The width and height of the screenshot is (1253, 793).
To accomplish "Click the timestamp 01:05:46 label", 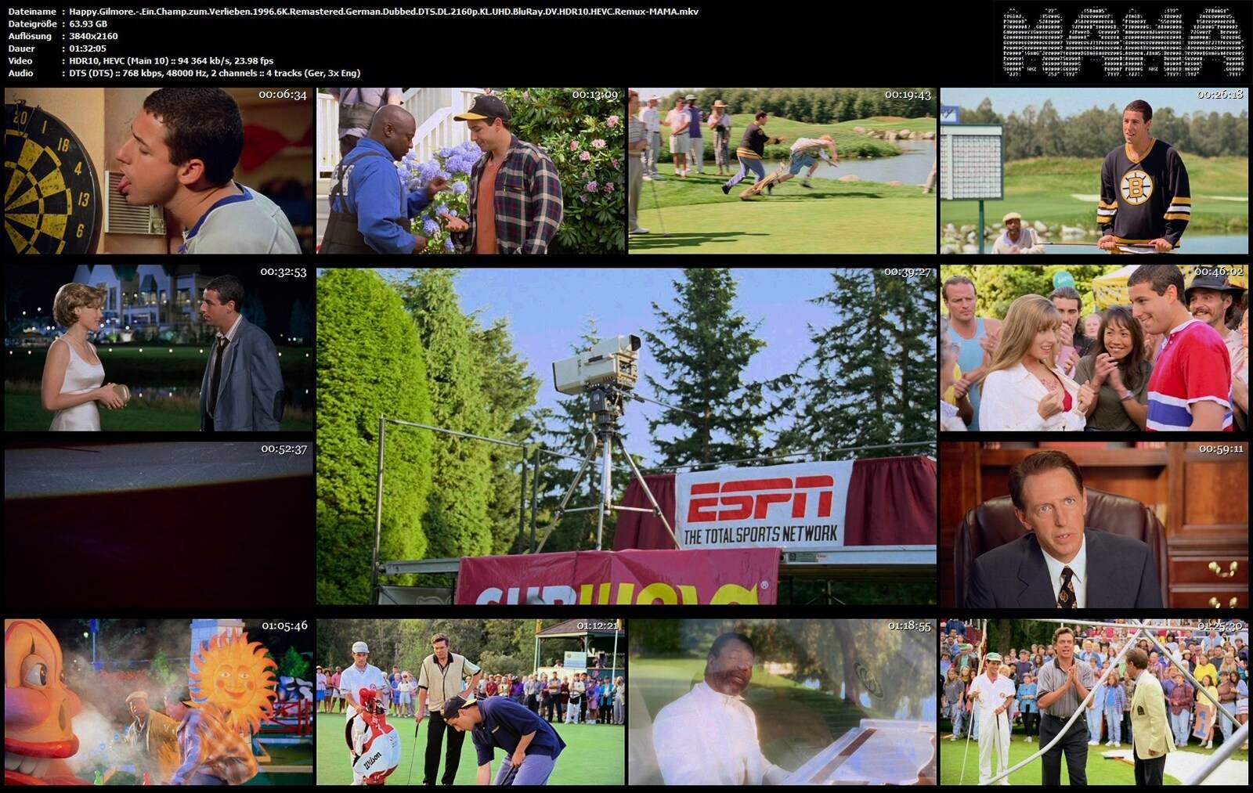I will pos(284,626).
